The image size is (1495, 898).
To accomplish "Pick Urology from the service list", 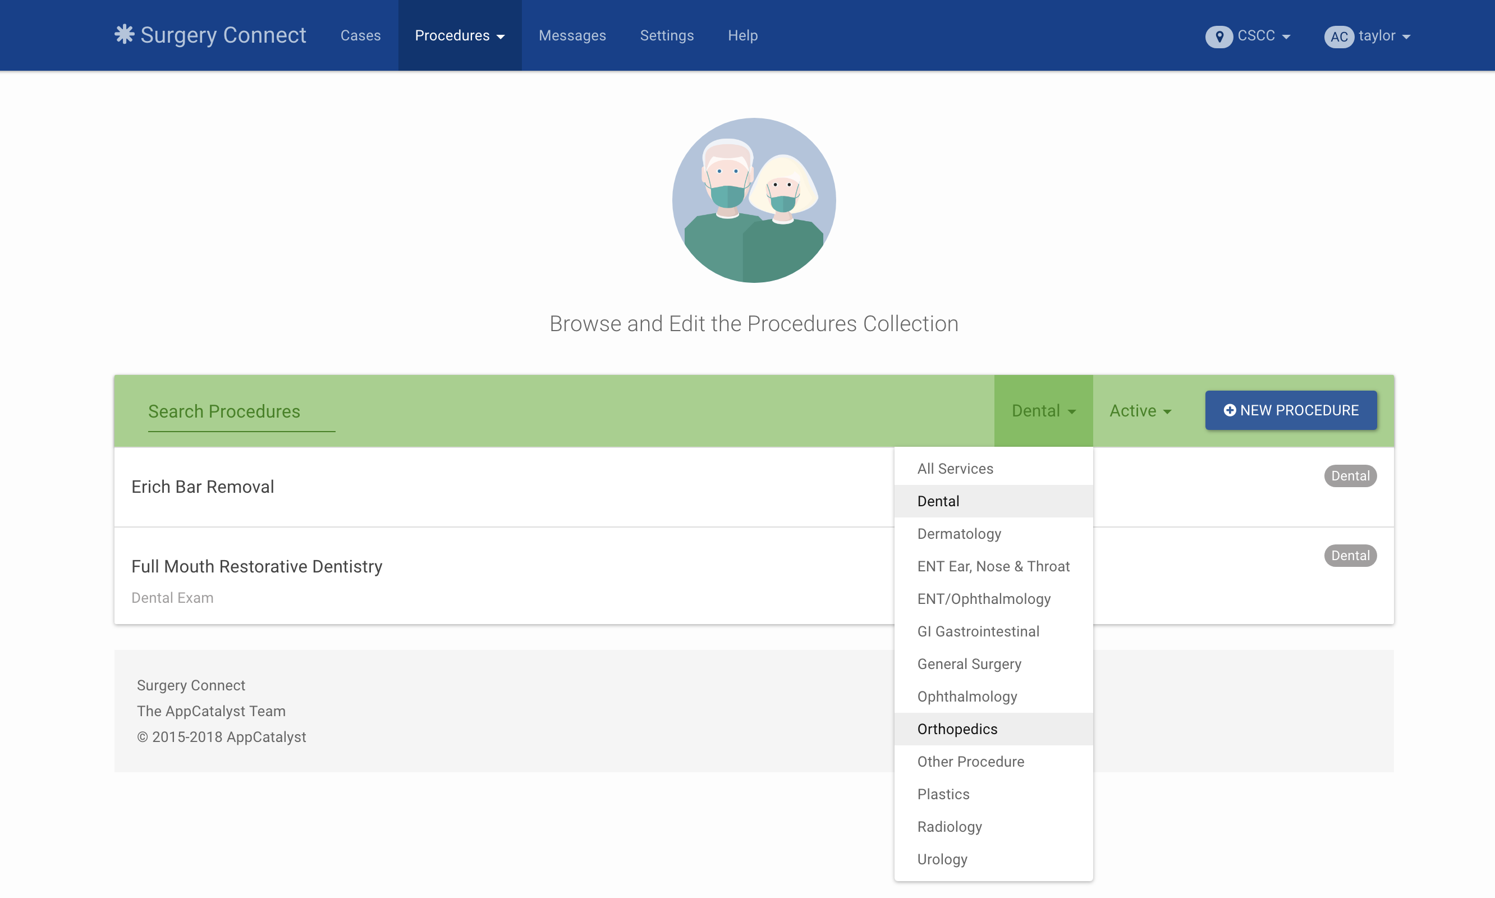I will pyautogui.click(x=942, y=859).
